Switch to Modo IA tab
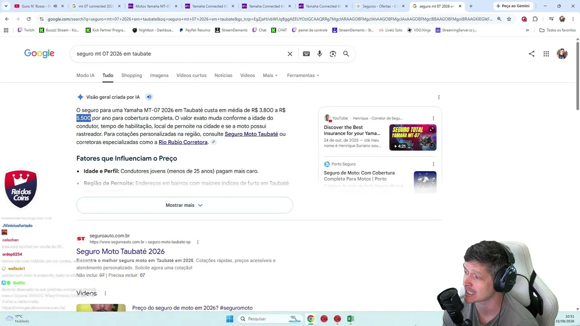 [85, 76]
